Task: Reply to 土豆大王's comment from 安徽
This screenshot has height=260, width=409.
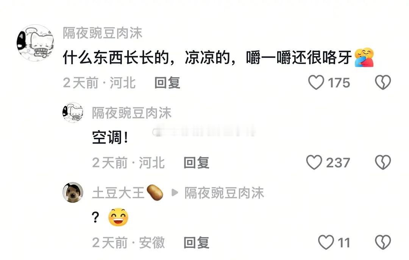Action: 197,243
